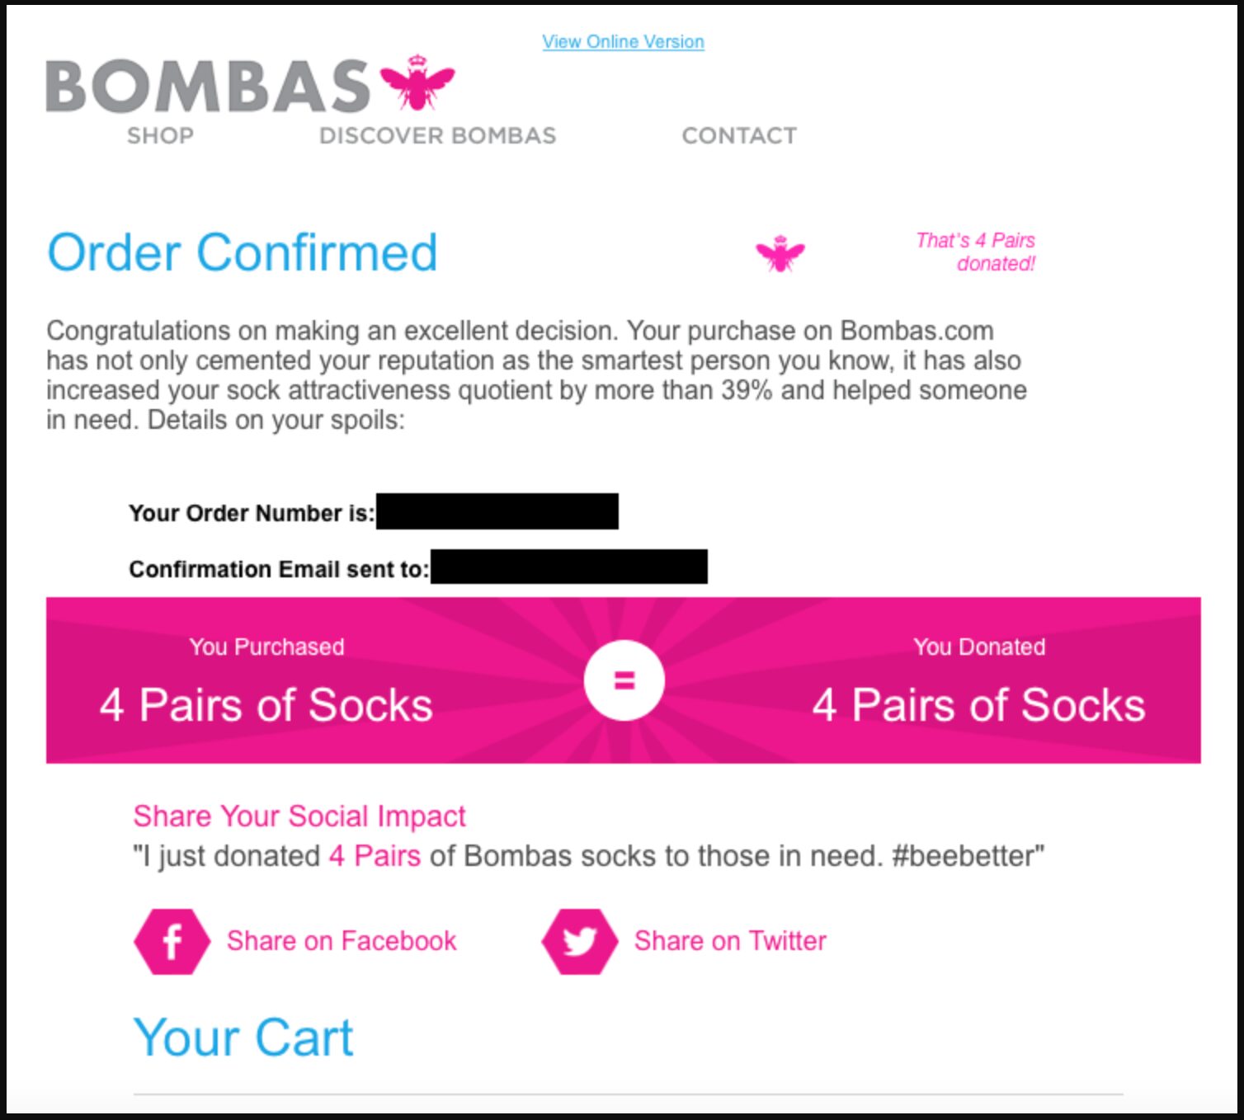Viewport: 1244px width, 1120px height.
Task: Click the bee icon in the header
Action: point(417,84)
